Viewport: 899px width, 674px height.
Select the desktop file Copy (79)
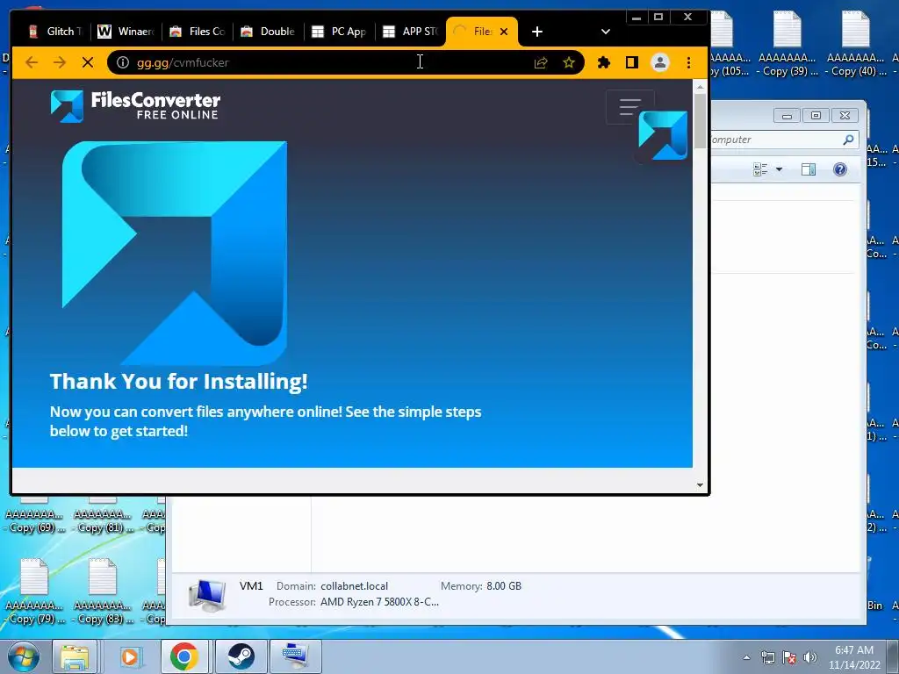[x=34, y=592]
